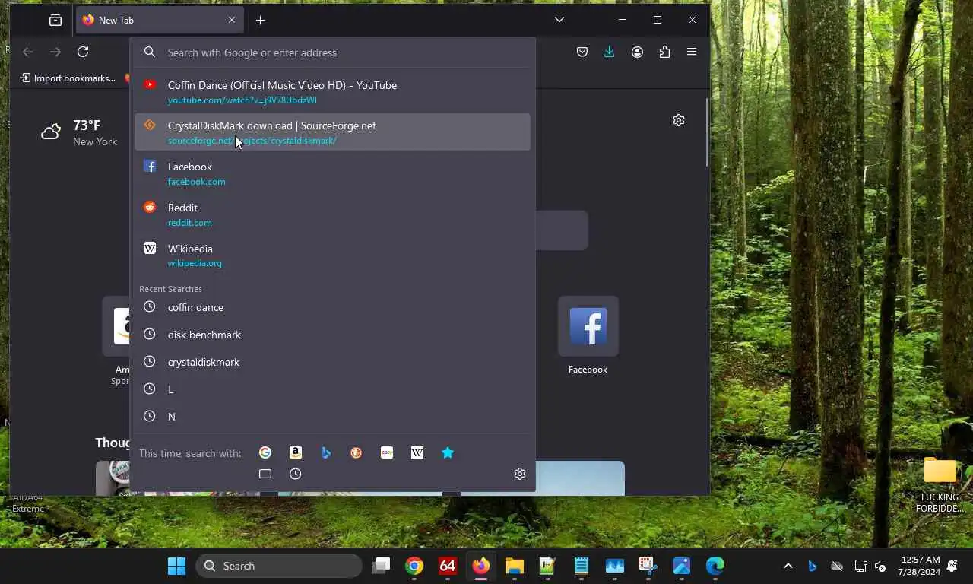Select recent search 'coffin dance'
The image size is (973, 584).
pos(332,307)
